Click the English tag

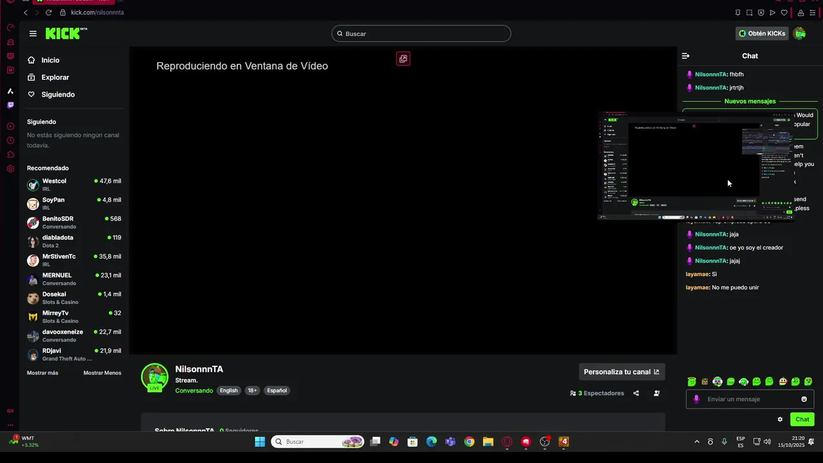coord(228,390)
